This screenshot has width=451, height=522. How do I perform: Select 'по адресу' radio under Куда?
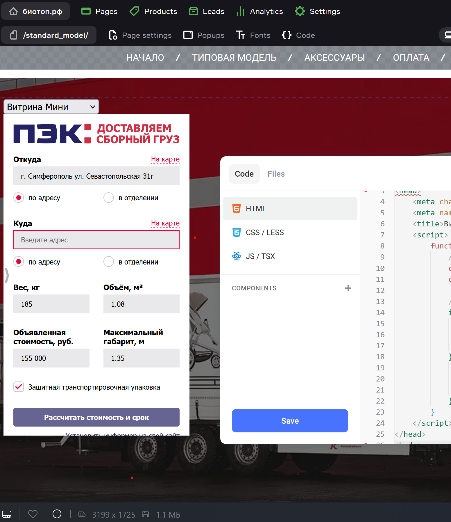point(19,262)
